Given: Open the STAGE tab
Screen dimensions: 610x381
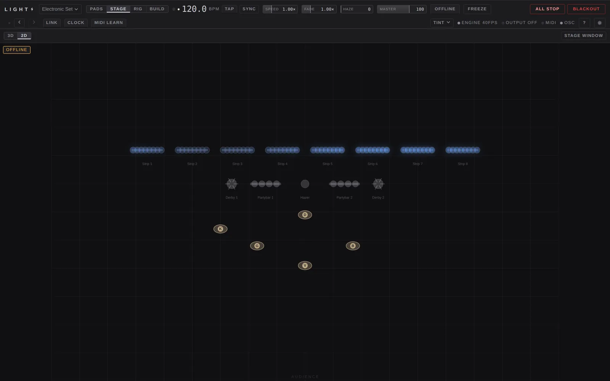Looking at the screenshot, I should [118, 9].
